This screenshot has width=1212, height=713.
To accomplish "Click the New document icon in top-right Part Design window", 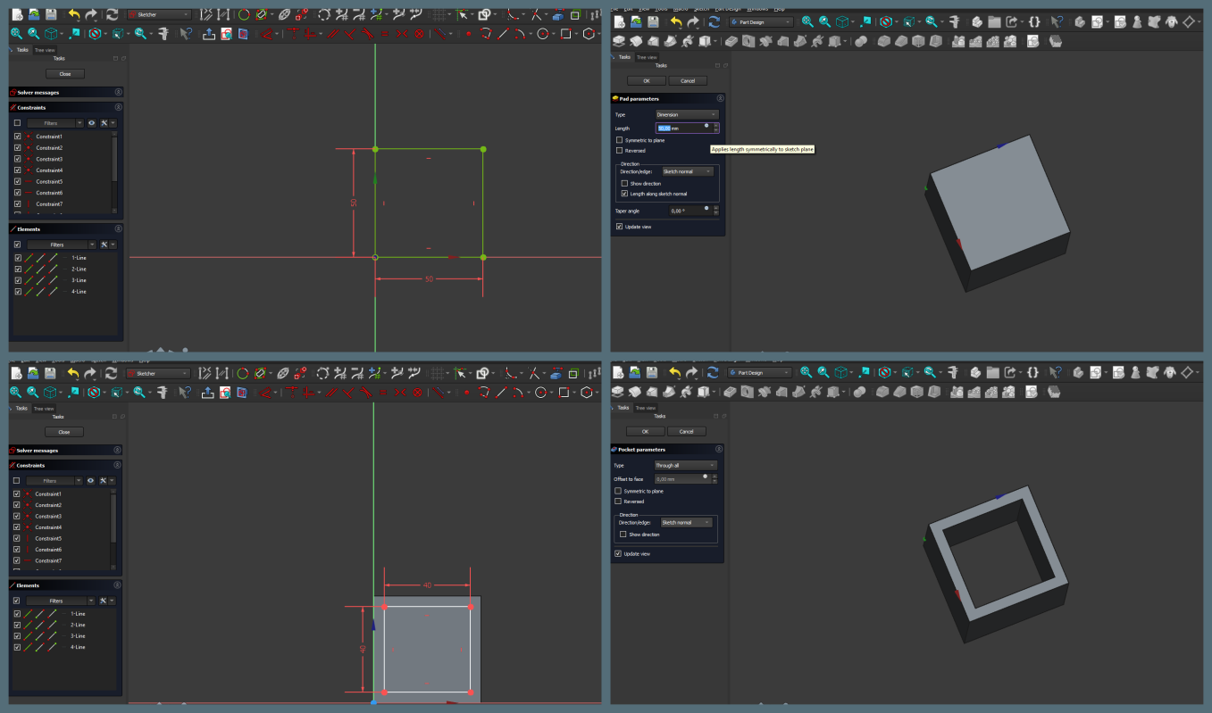I will point(619,21).
